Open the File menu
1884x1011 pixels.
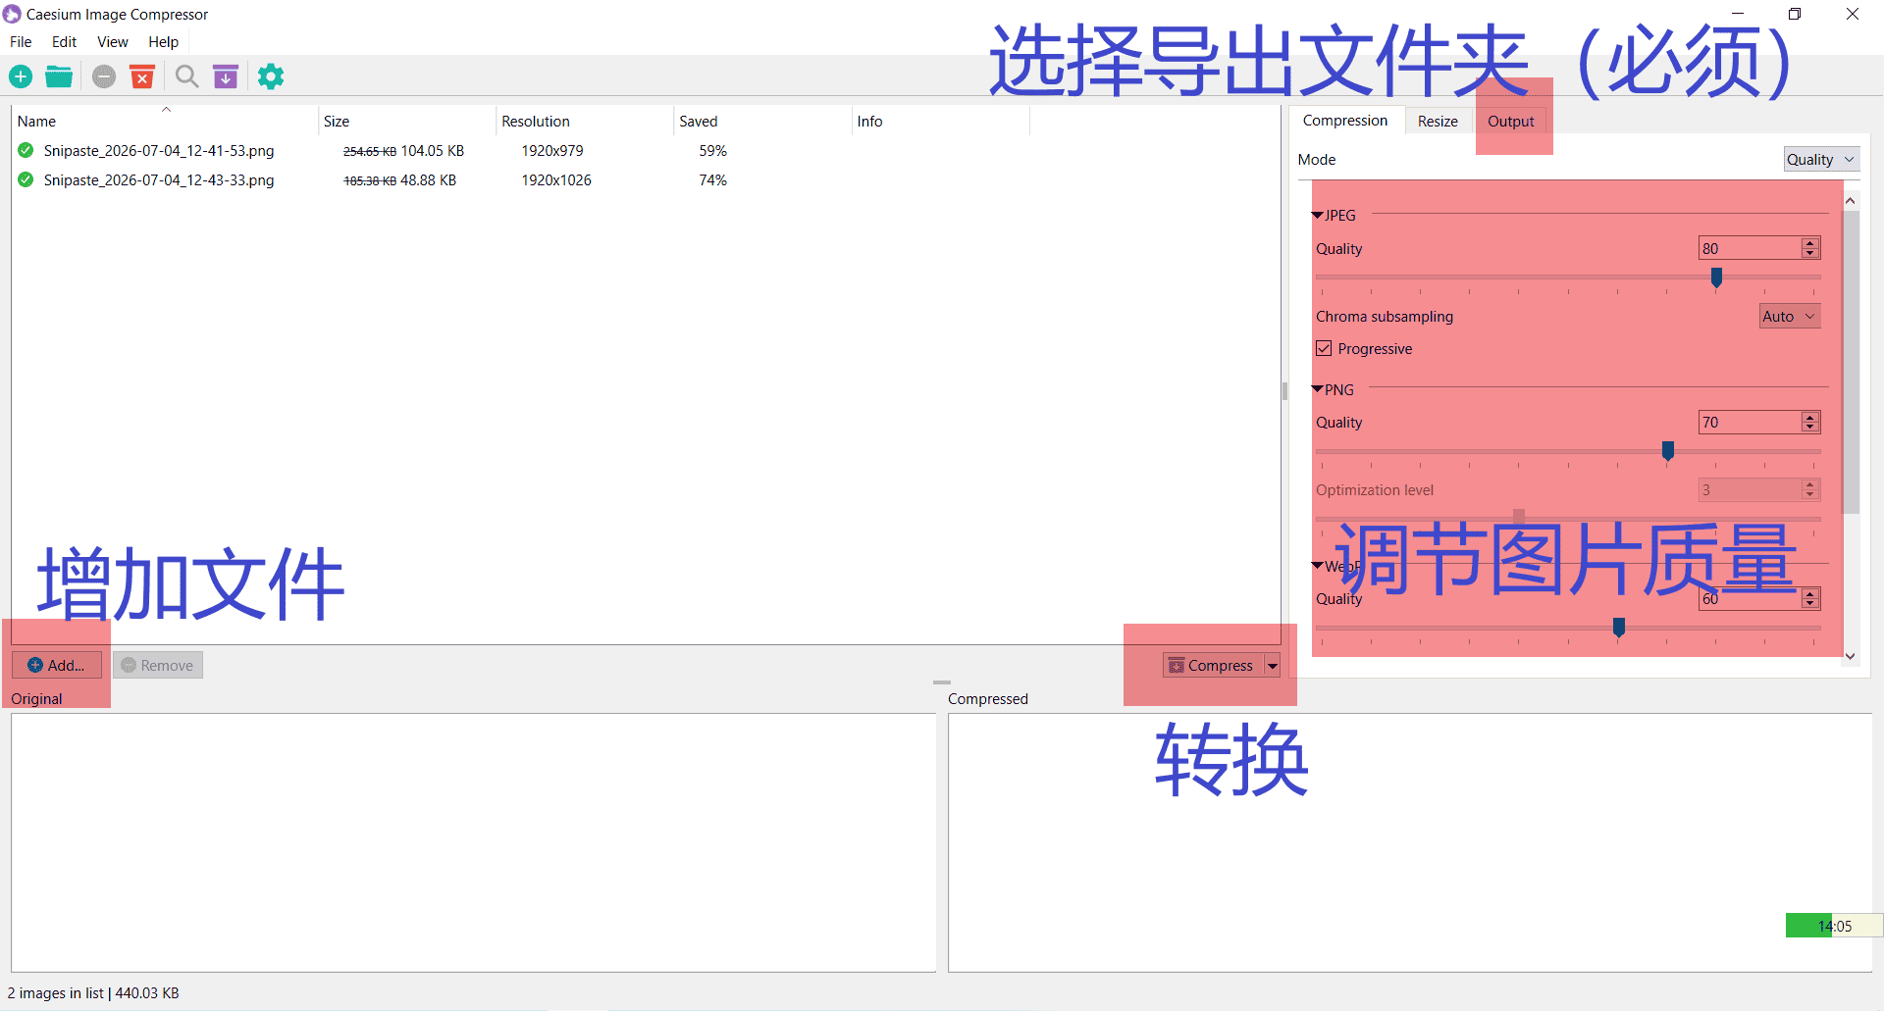(x=21, y=42)
